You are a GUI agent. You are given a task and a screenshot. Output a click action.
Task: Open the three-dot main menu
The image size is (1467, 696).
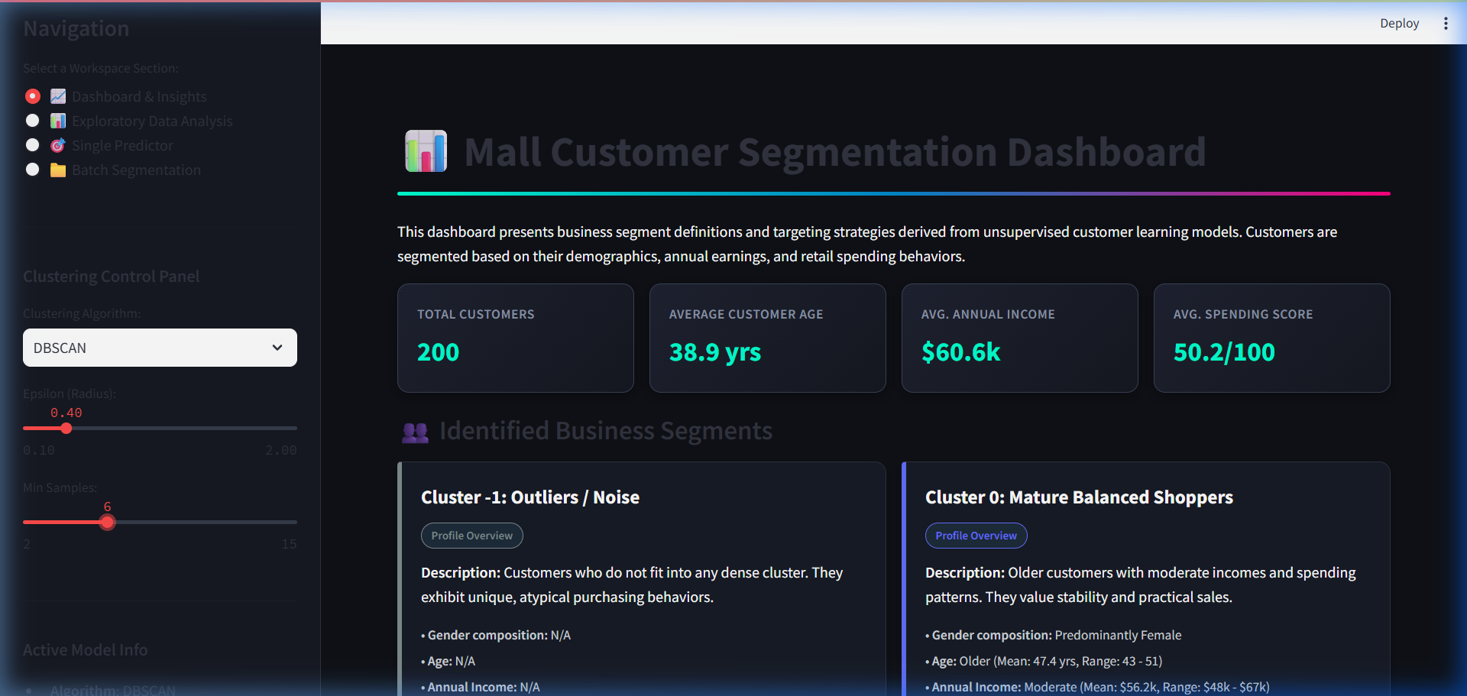(x=1446, y=24)
